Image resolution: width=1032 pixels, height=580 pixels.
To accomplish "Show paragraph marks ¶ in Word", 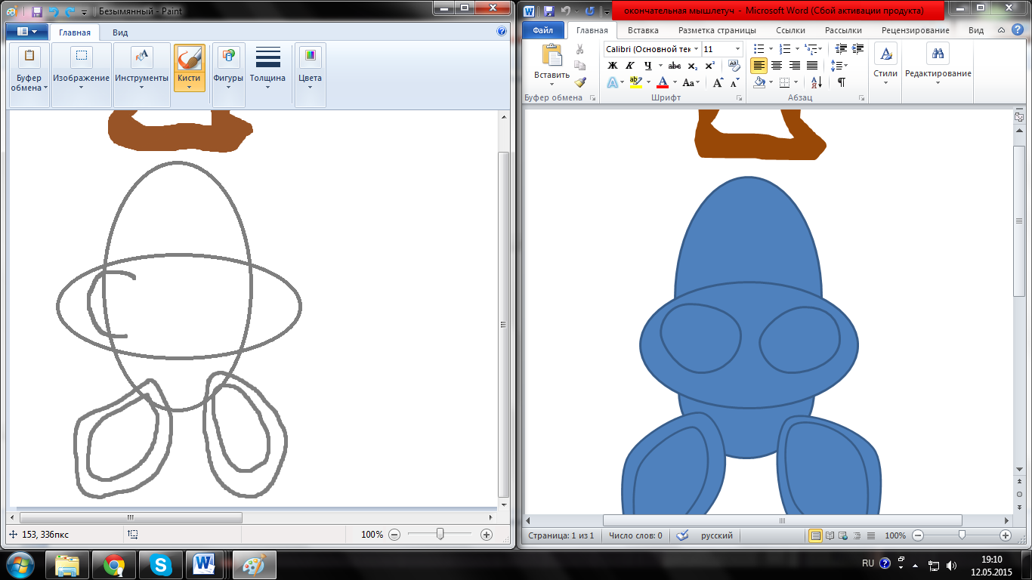I will pos(841,82).
